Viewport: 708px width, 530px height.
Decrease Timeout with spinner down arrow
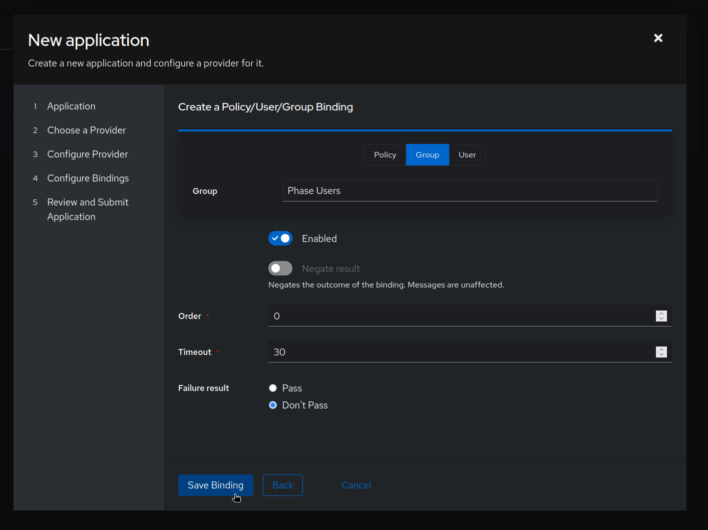click(661, 355)
